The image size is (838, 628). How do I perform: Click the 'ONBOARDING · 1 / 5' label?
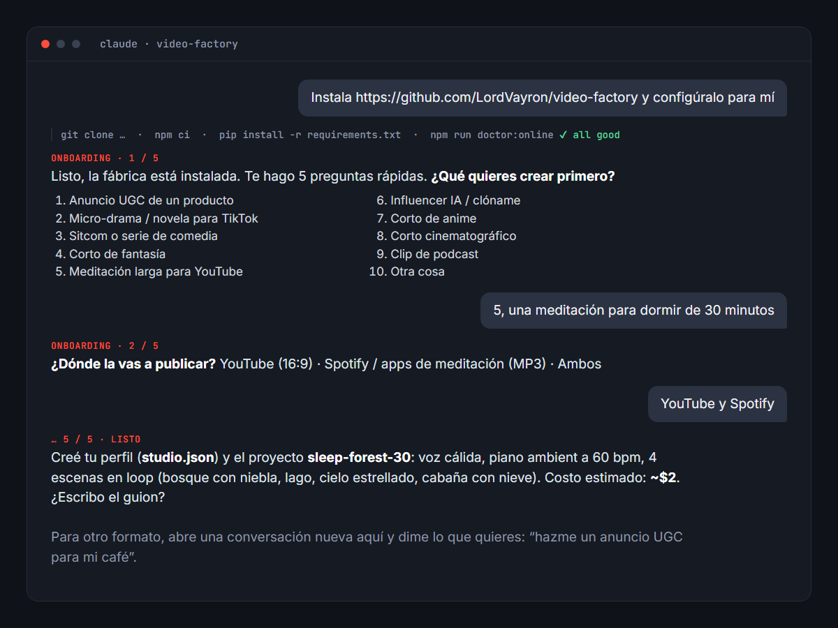(105, 158)
